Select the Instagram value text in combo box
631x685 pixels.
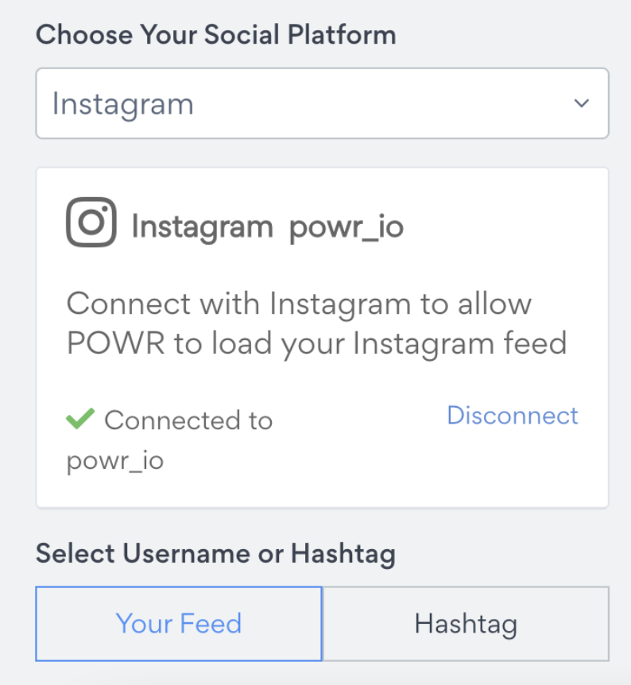pyautogui.click(x=123, y=105)
